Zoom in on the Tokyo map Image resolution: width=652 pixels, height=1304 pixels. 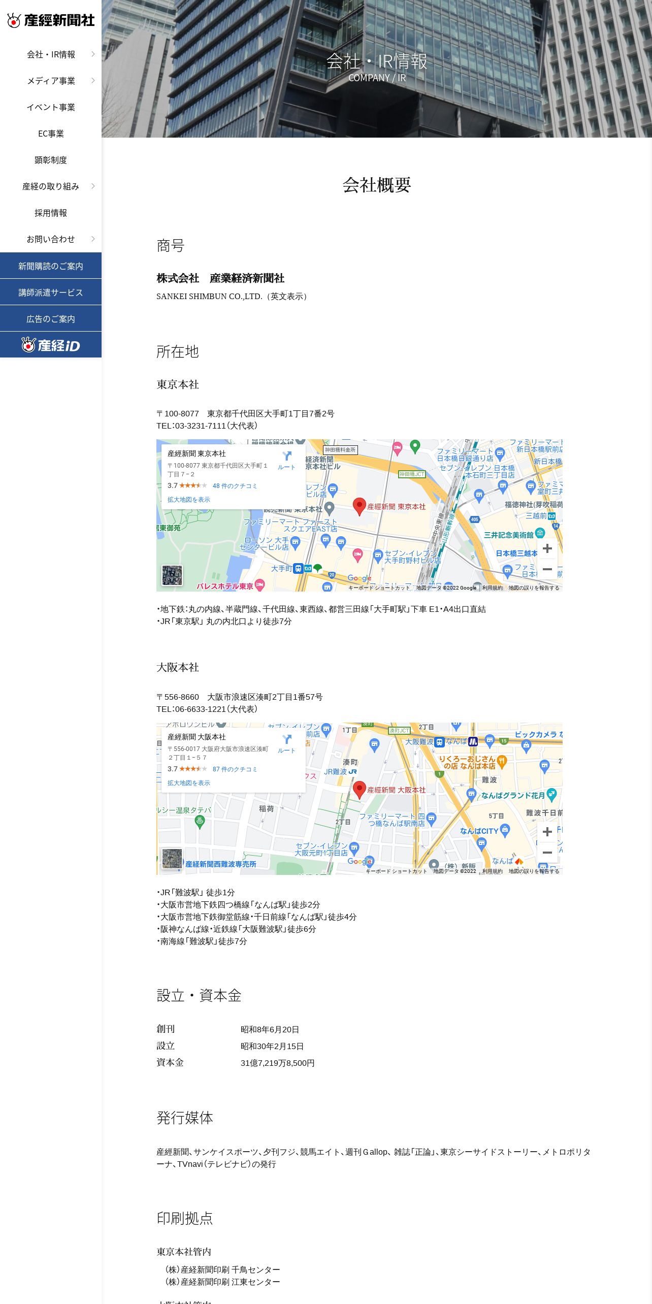547,548
